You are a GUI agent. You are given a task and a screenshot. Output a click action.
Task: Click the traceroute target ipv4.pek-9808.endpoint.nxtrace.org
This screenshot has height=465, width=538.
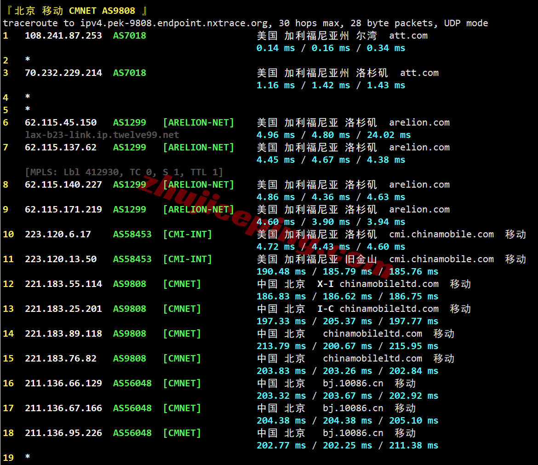174,23
